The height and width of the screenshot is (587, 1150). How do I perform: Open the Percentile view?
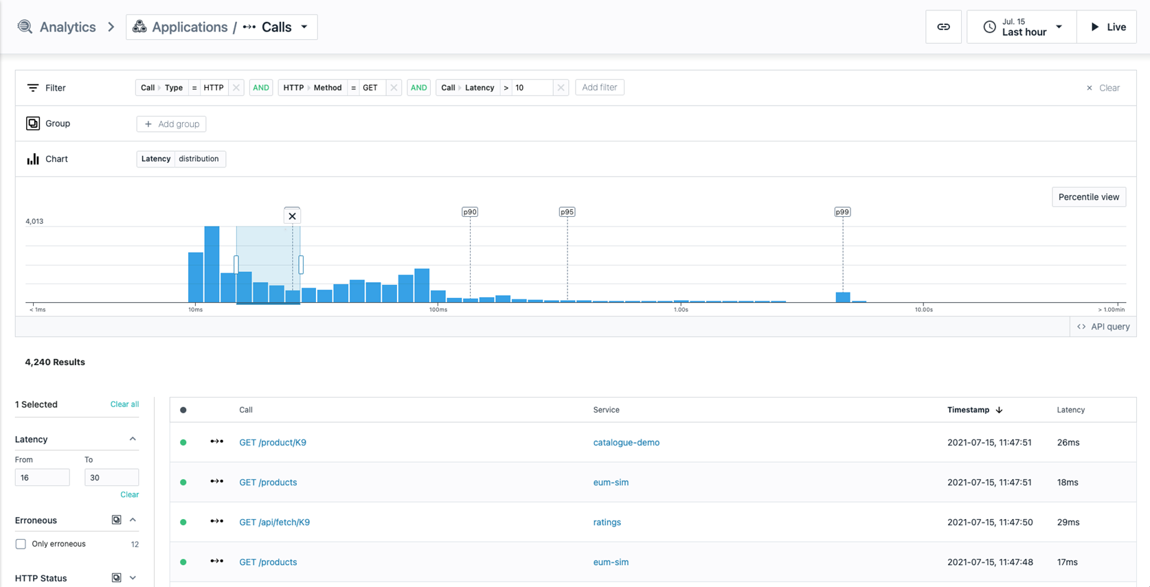(x=1088, y=197)
